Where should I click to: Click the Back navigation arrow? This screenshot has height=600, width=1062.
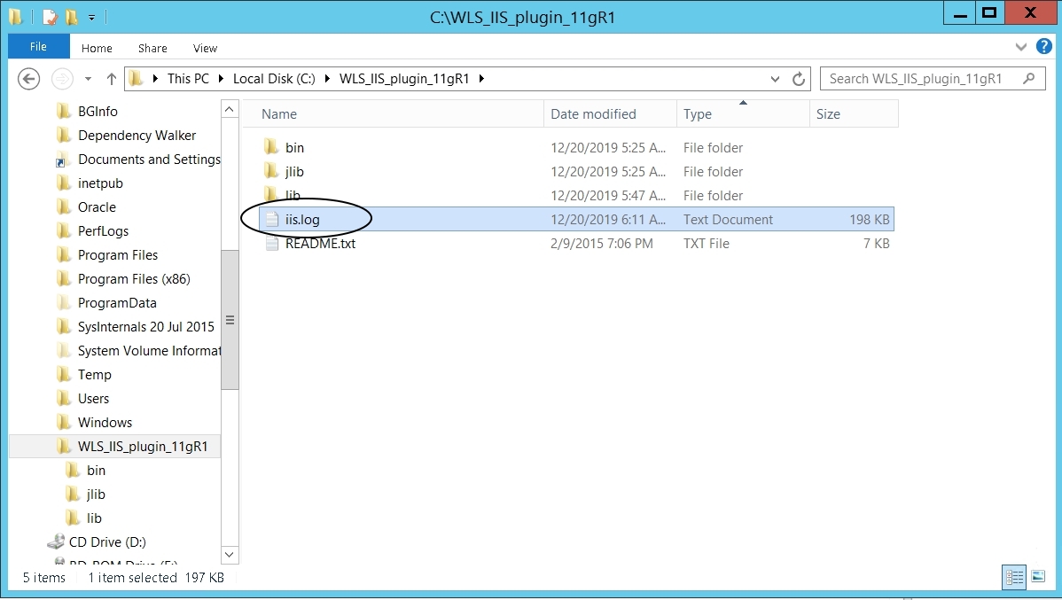28,79
